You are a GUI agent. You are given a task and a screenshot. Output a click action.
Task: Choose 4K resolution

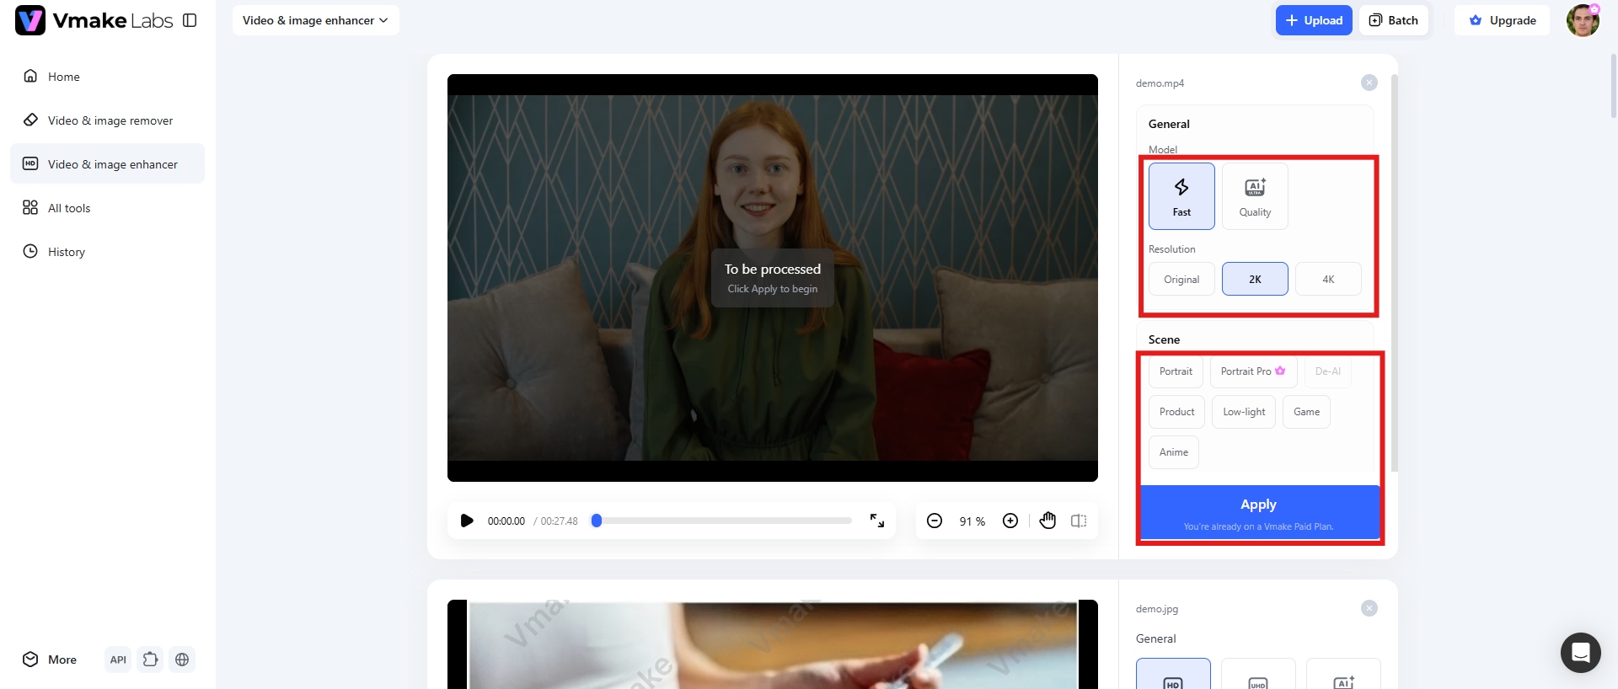coord(1328,279)
